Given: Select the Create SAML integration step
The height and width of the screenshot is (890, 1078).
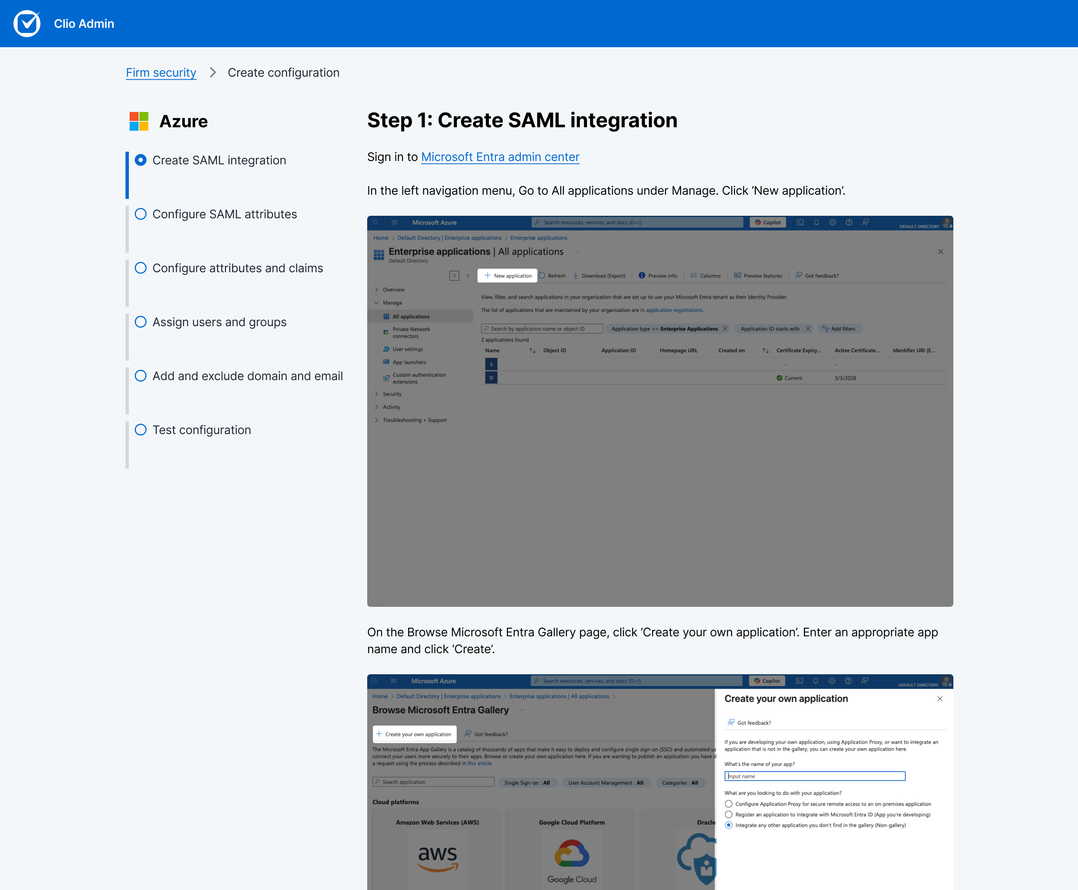Looking at the screenshot, I should coord(219,160).
